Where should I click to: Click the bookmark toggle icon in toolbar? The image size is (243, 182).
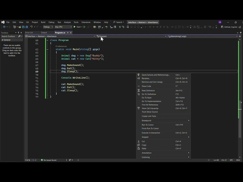[128, 27]
